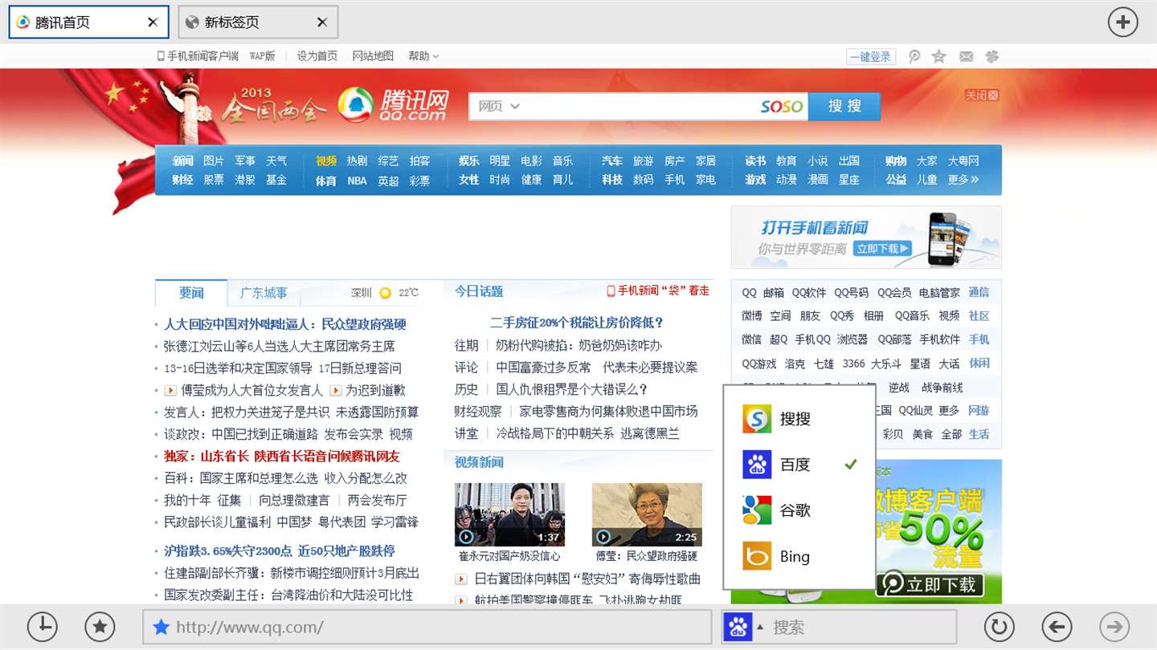Select Bing as the search engine

799,556
